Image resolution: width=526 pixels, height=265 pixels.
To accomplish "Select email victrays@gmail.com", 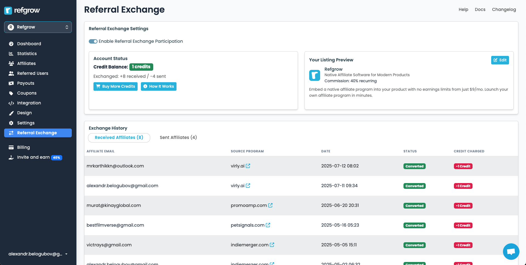I will pos(109,245).
